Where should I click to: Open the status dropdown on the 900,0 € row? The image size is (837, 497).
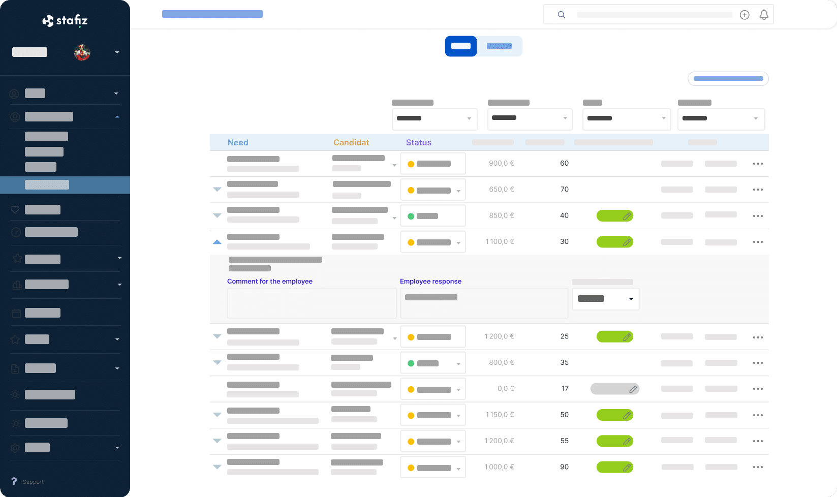(x=432, y=163)
